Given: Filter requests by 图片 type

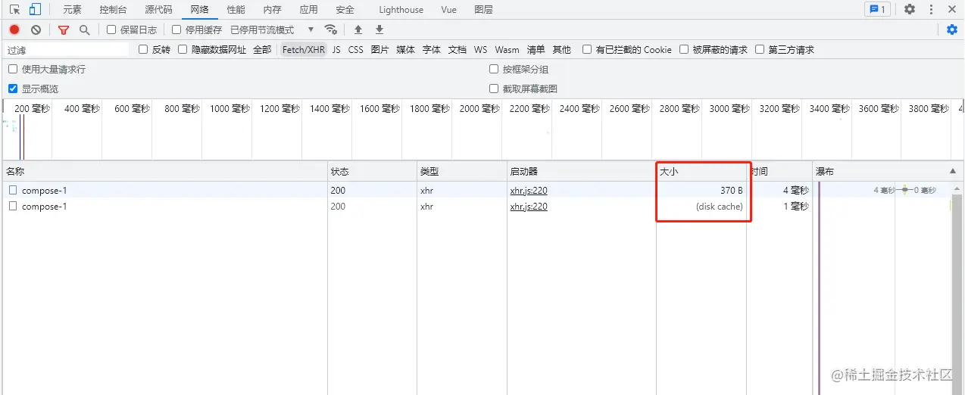Looking at the screenshot, I should [x=380, y=50].
